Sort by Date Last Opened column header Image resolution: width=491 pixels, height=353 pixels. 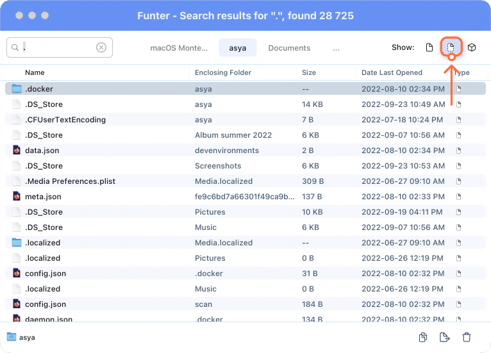[x=392, y=72]
